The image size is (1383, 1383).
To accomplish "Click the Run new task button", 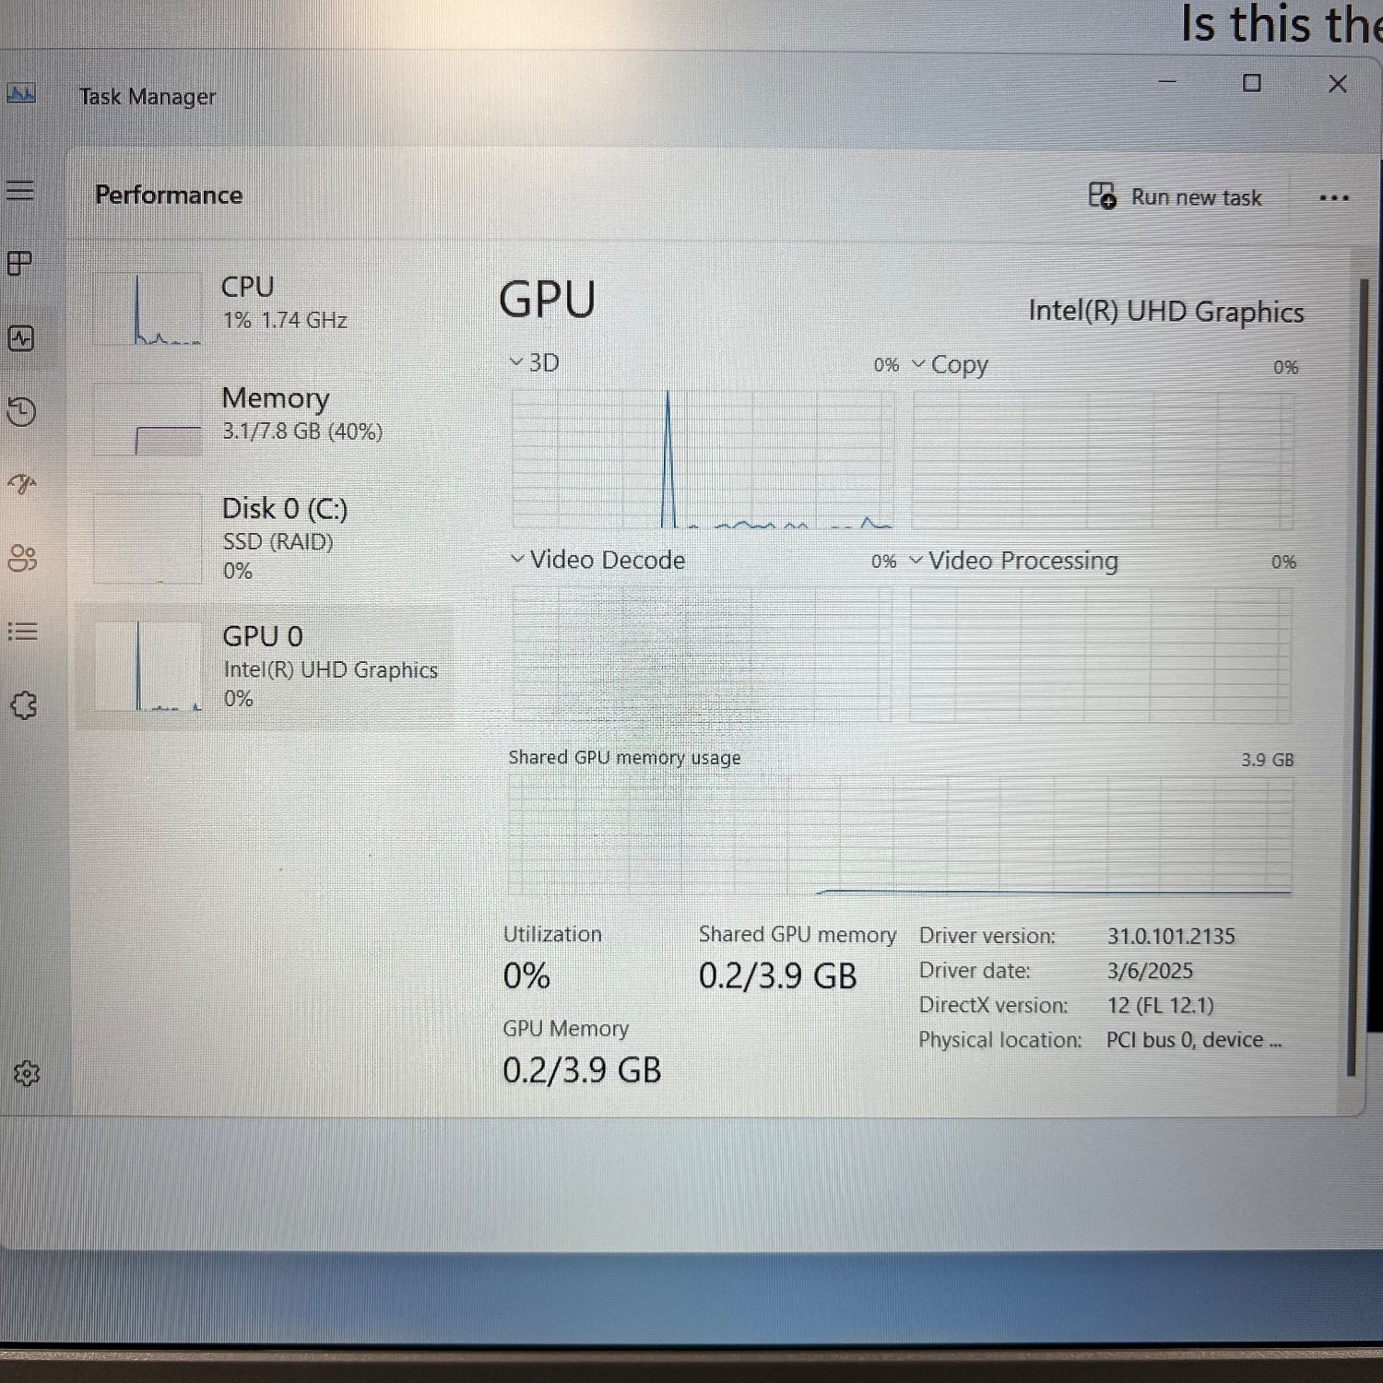I will (1177, 196).
